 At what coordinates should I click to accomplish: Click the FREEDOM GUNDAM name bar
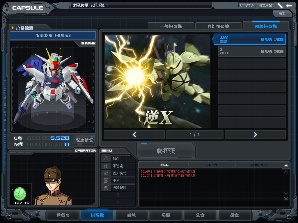coord(53,35)
